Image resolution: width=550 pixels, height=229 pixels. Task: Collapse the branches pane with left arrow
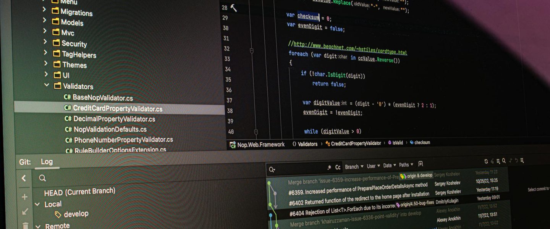(x=24, y=178)
